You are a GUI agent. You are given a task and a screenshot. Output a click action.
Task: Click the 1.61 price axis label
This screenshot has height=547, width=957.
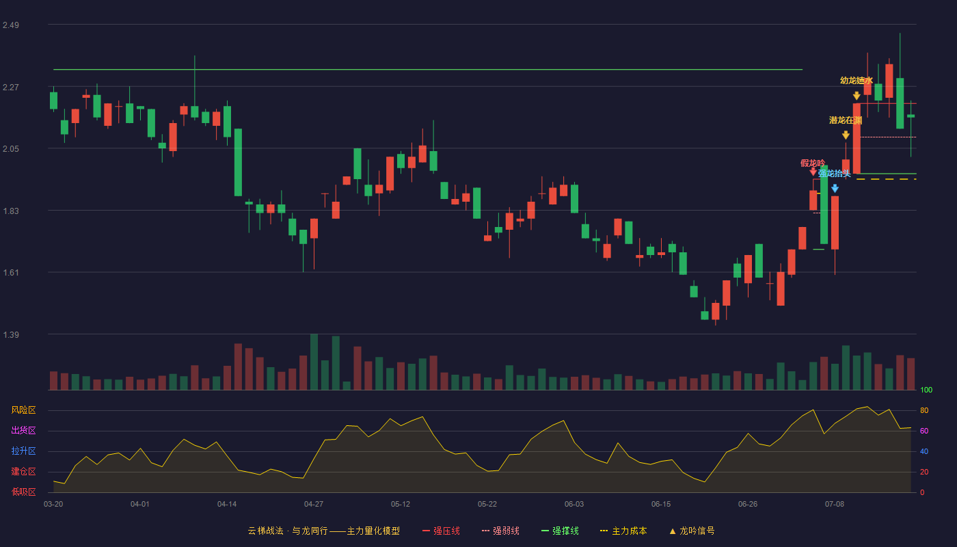click(11, 273)
